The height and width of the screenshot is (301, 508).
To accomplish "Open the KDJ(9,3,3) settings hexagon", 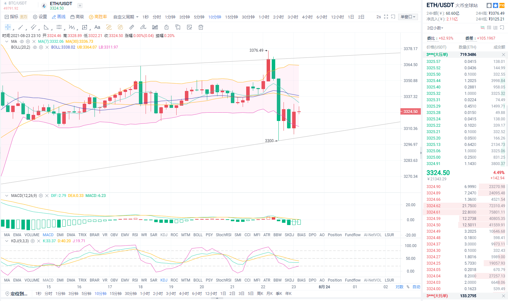I will (33, 241).
